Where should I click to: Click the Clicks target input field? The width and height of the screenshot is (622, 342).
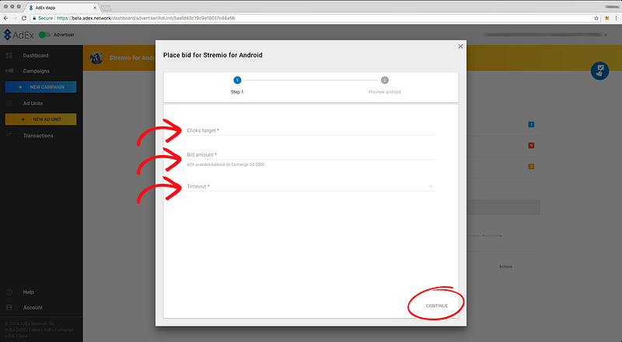[310, 130]
